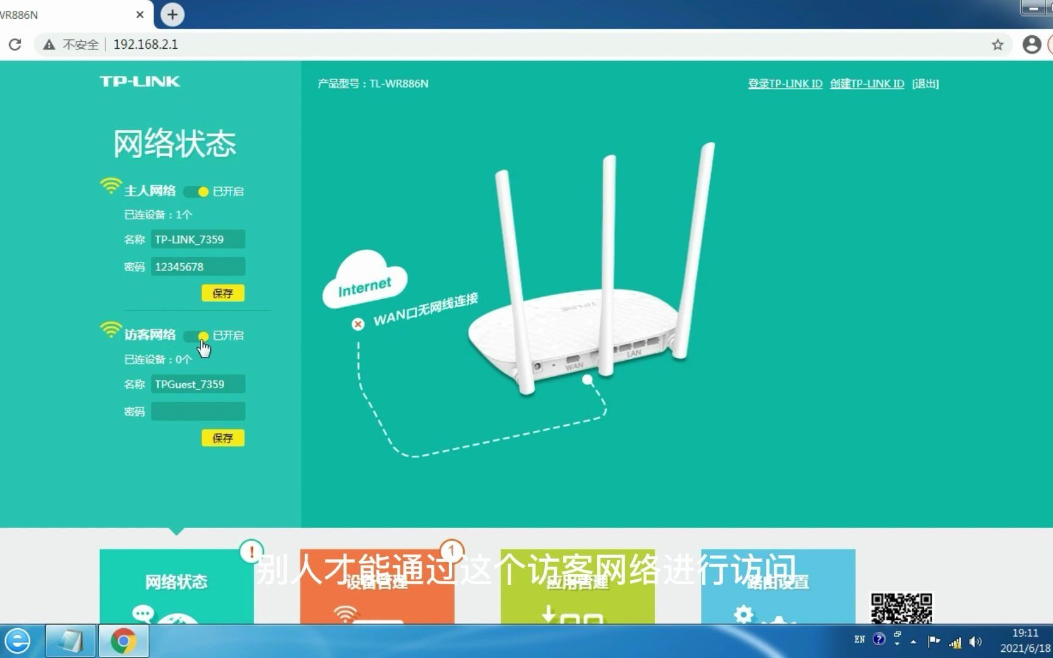The height and width of the screenshot is (658, 1053).
Task: Click the host network Wi-Fi icon
Action: point(111,186)
